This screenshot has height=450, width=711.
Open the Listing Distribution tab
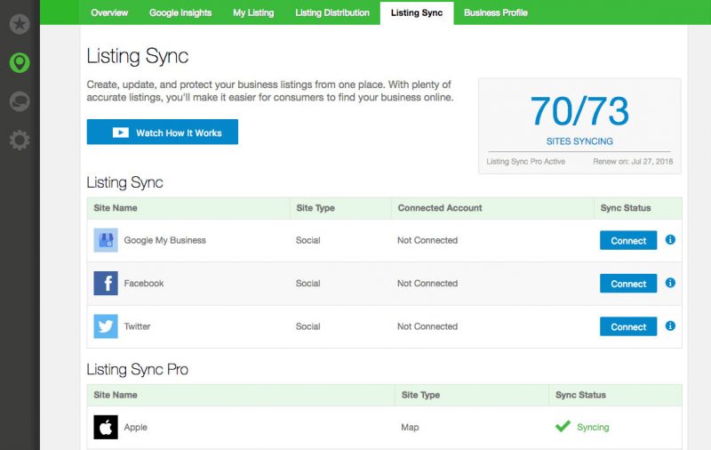pos(332,12)
